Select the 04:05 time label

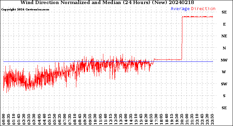click(39, 119)
